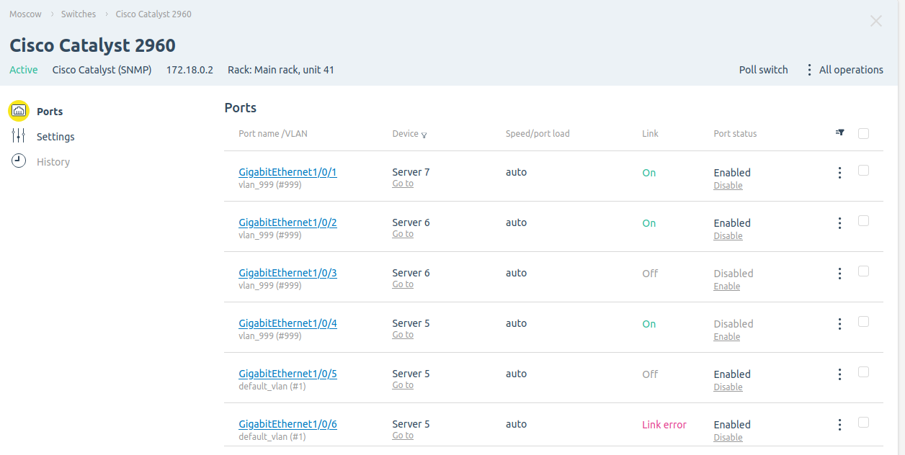Click the Poll switch button
Screen dimensions: 905x455
[763, 70]
